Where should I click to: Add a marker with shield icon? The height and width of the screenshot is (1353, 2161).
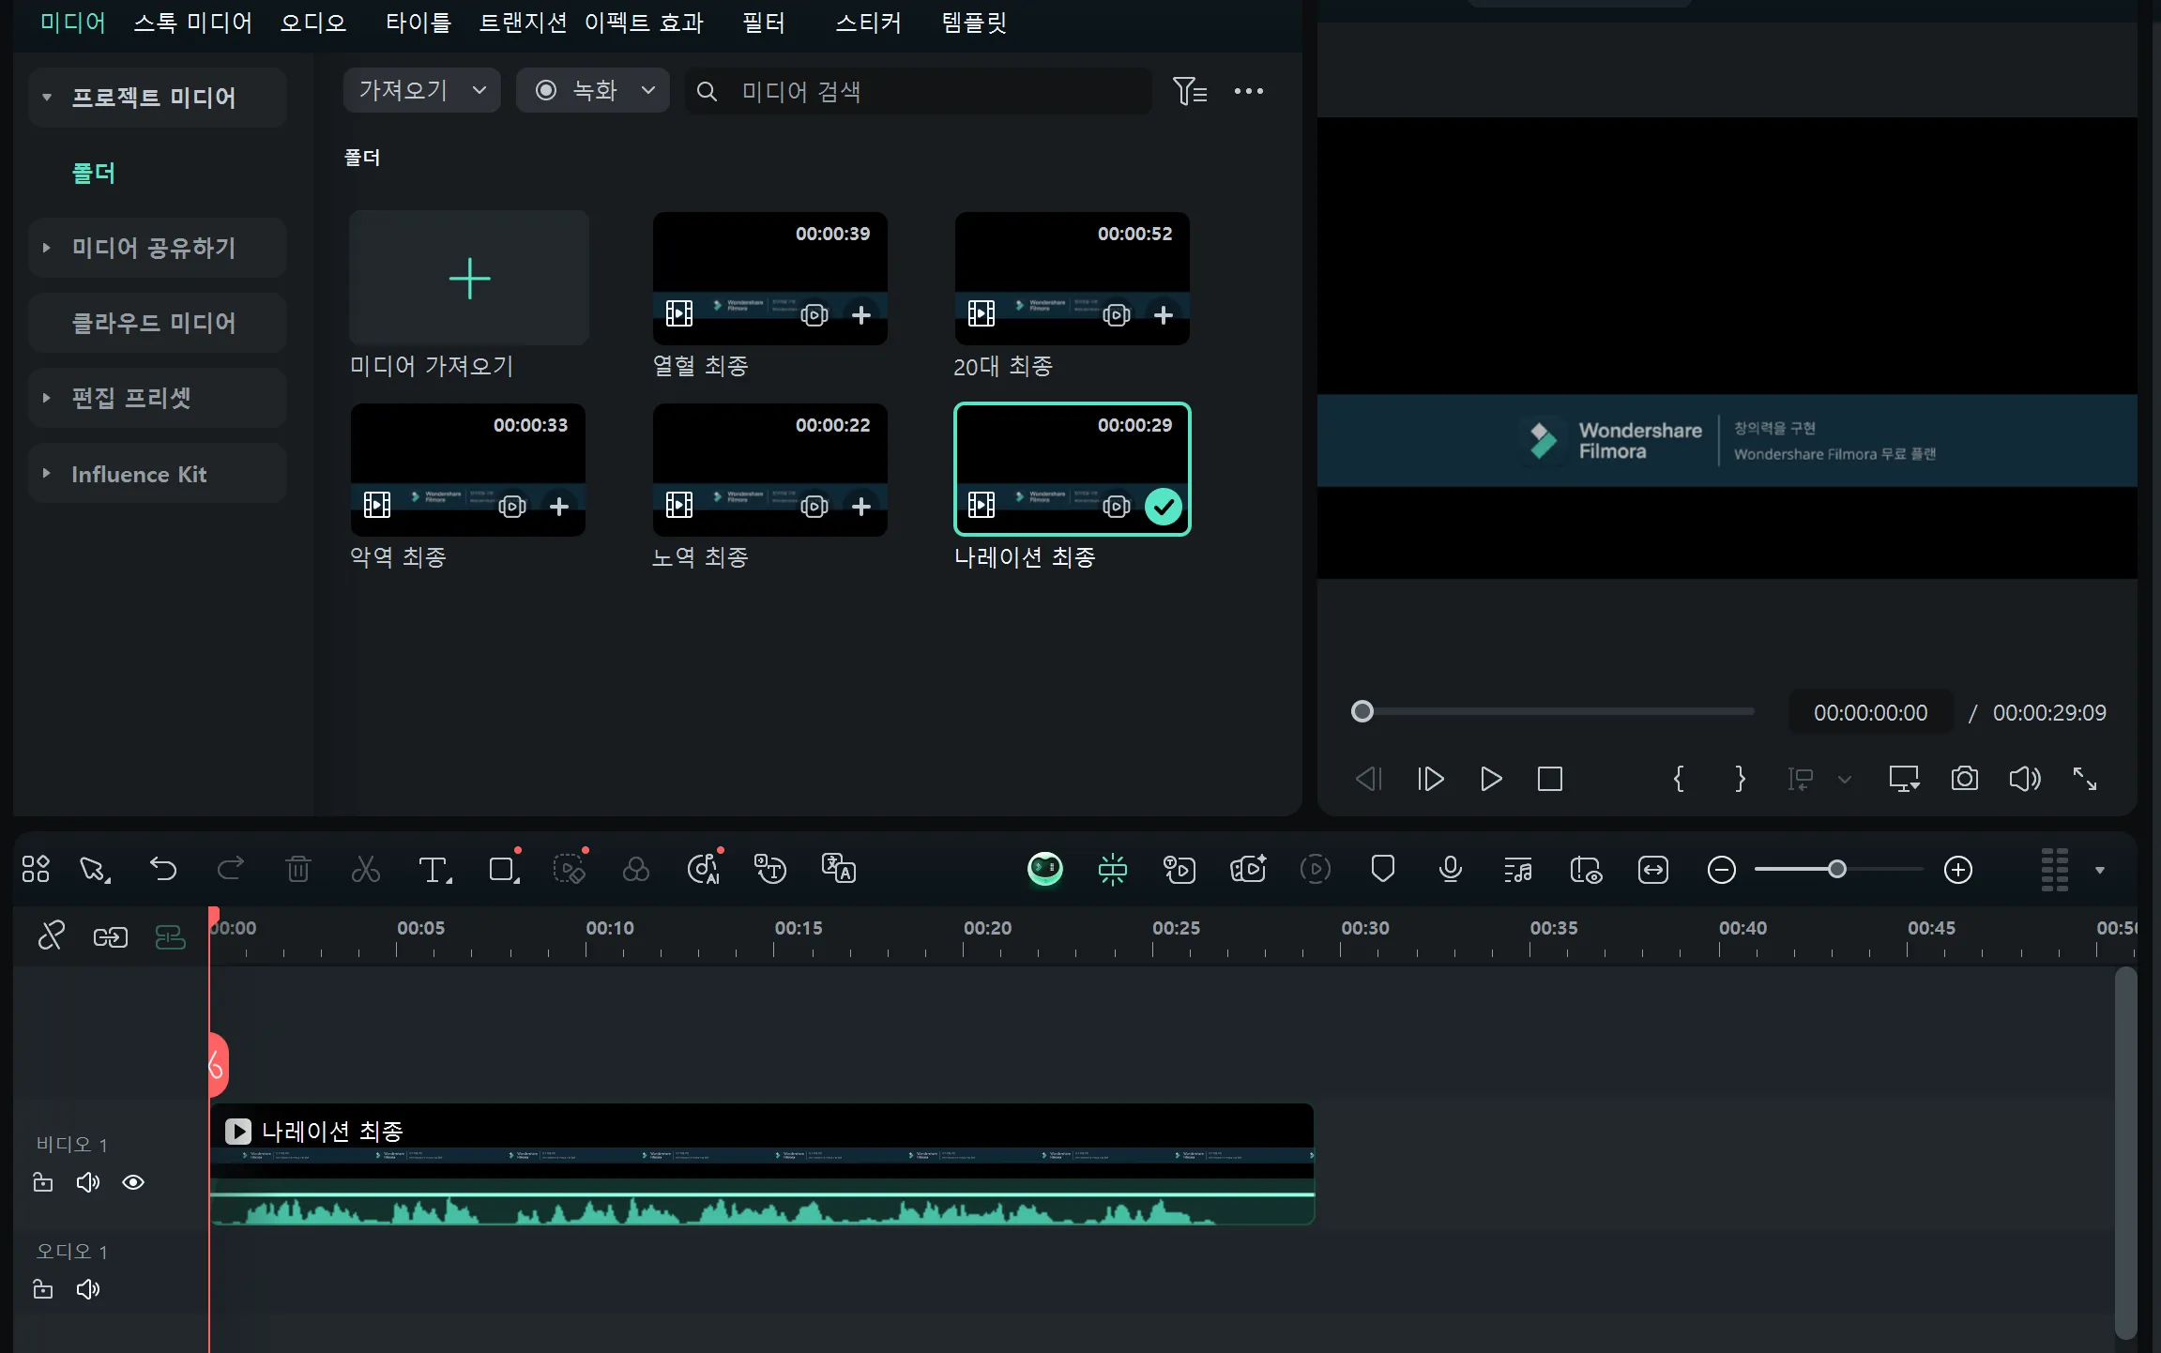[x=1382, y=870]
